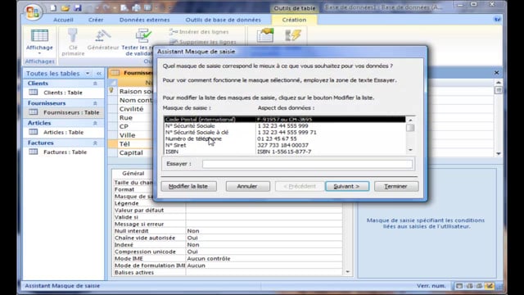Viewport: 524px width, 295px height.
Task: Select the N° Siret input mask
Action: click(x=284, y=145)
